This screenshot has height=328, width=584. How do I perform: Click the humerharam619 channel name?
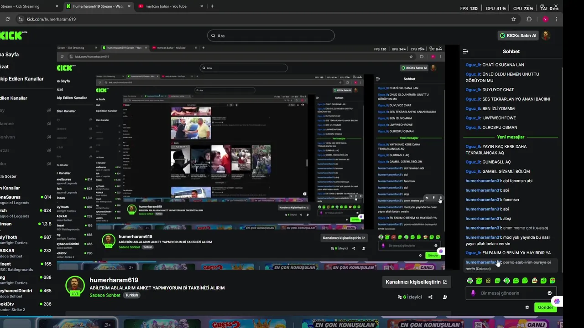tap(114, 280)
